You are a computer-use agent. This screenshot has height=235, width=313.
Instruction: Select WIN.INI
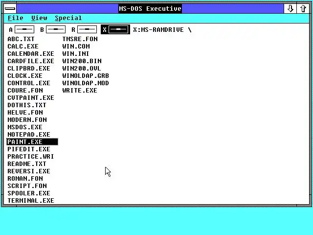(76, 54)
